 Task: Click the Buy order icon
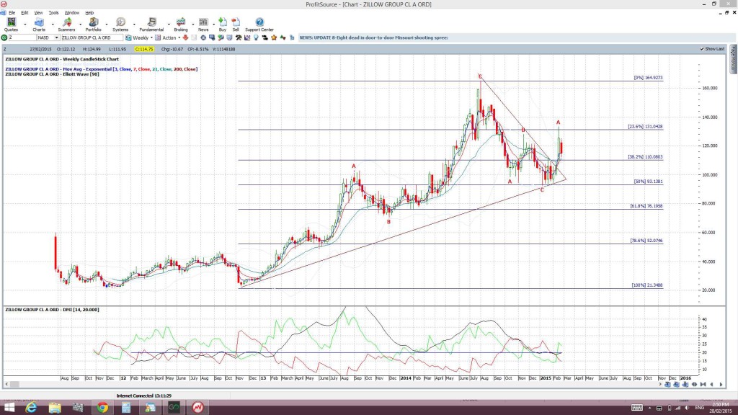(x=223, y=22)
